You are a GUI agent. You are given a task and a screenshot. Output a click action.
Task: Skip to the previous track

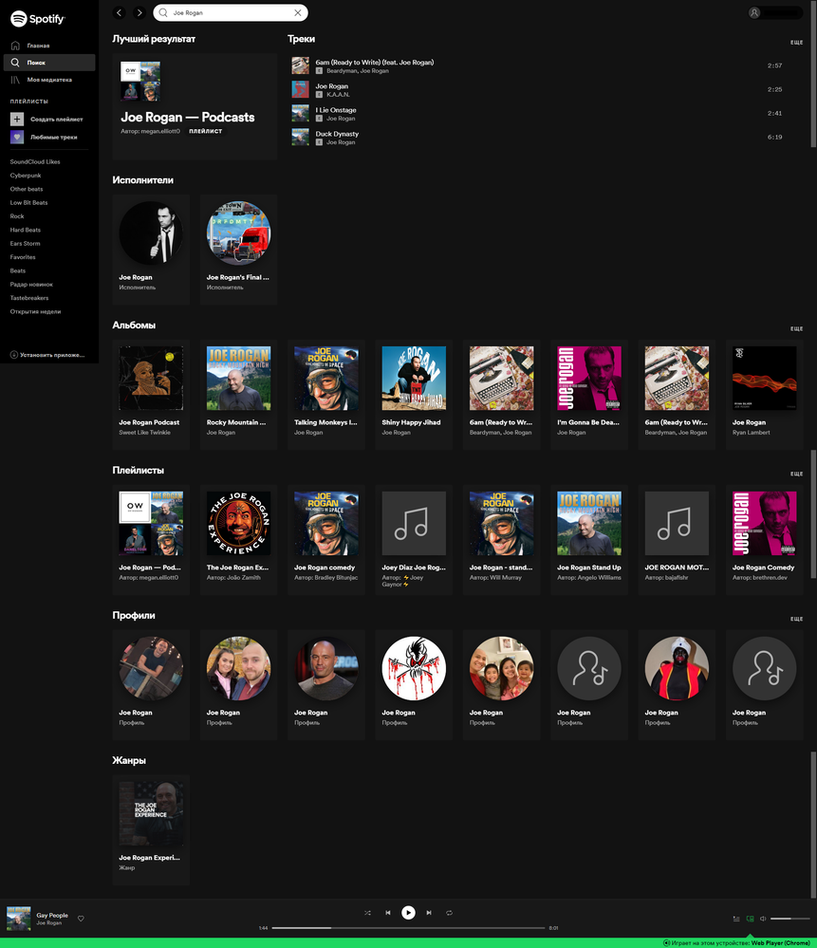[388, 913]
